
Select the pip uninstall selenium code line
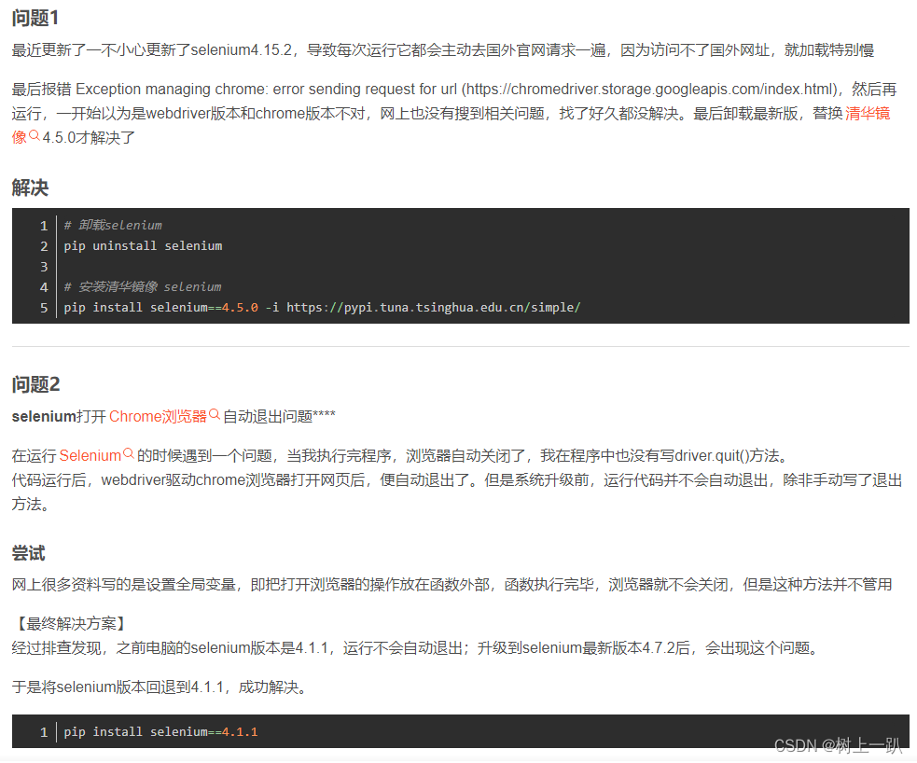point(143,245)
